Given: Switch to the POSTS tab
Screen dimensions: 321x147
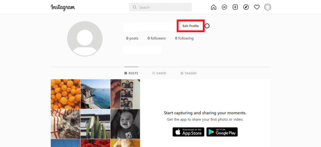Looking at the screenshot, I should 131,73.
